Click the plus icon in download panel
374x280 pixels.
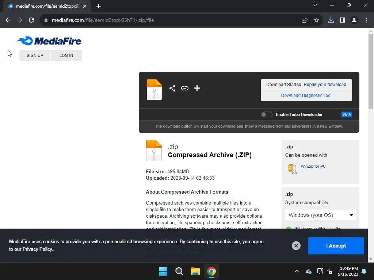tap(197, 88)
